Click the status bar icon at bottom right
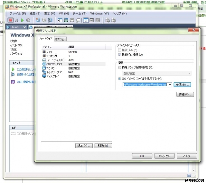This screenshot has height=183, width=206. pos(189,176)
